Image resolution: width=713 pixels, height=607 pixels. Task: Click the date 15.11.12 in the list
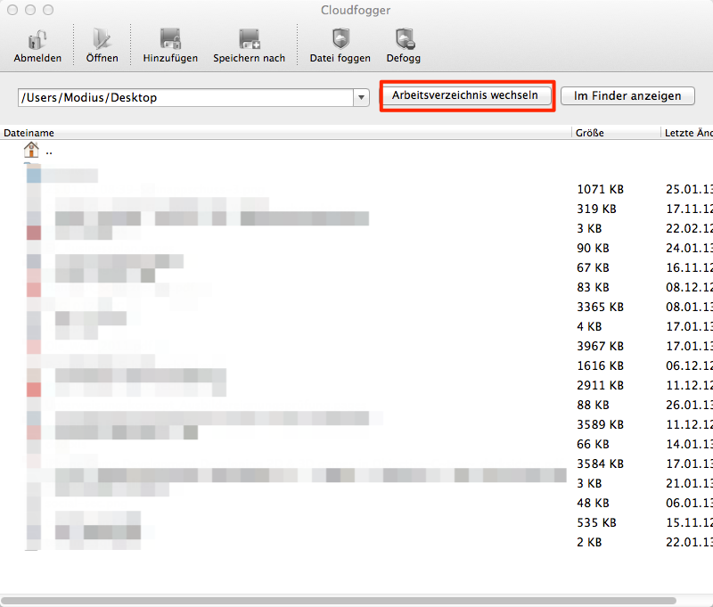(x=689, y=522)
